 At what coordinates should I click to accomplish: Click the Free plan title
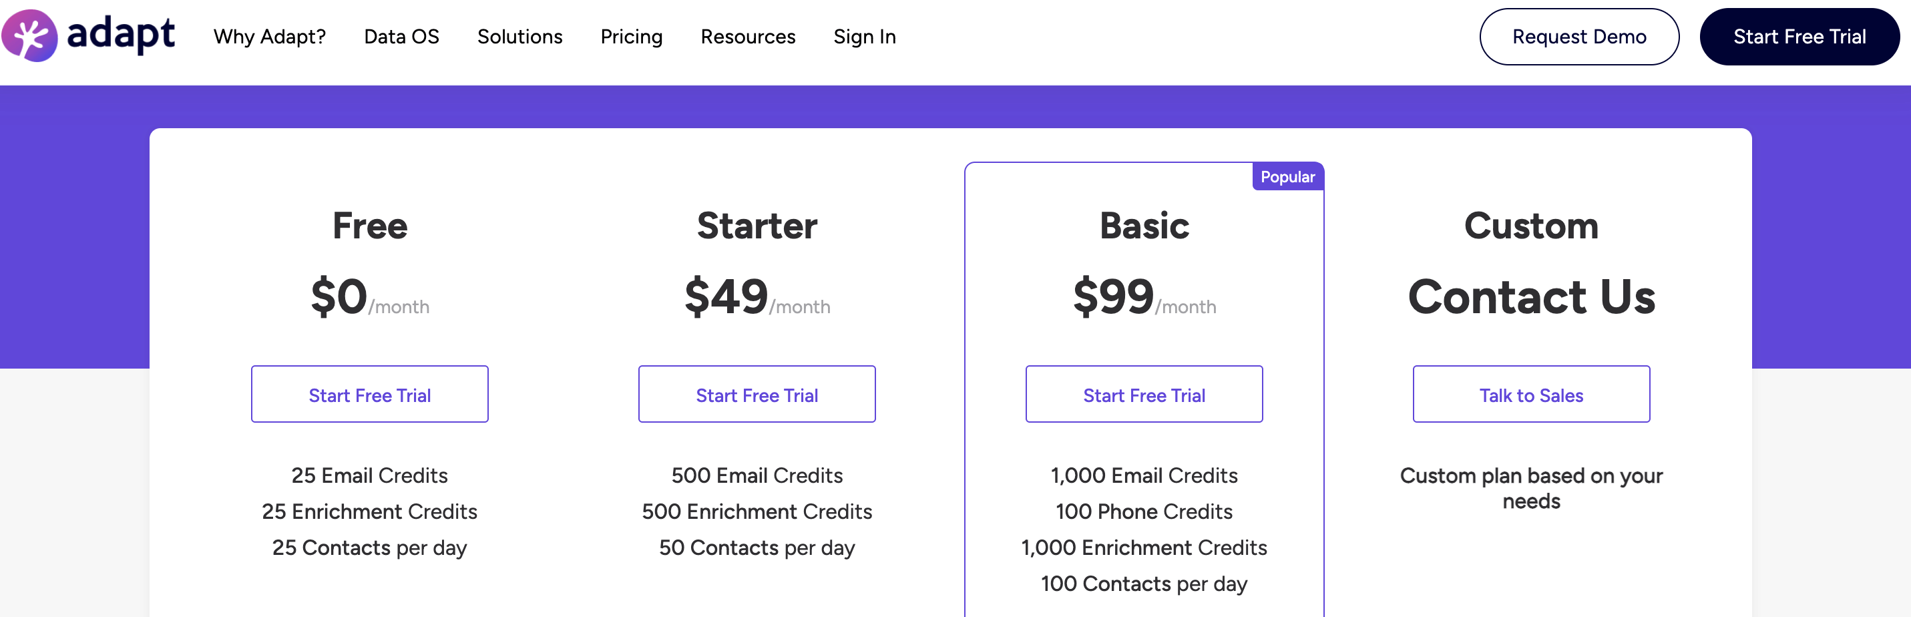(x=369, y=226)
